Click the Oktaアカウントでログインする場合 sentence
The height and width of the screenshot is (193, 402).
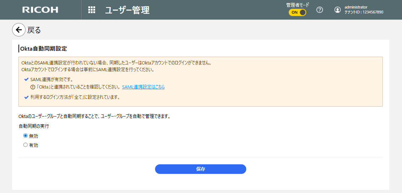88,70
